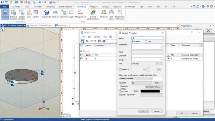This screenshot has height=121, width=215.
Task: Open the Variable menu in Variable Editor
Action: (x=97, y=37)
